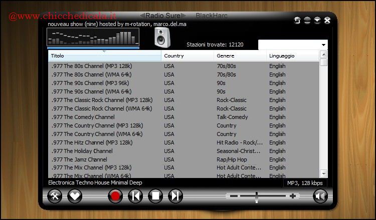Sort stations by Country column header
Image resolution: width=376 pixels, height=220 pixels.
tap(187, 56)
